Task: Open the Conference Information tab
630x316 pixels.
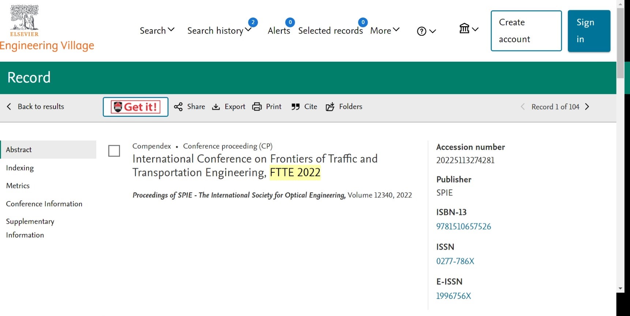Action: pos(44,204)
